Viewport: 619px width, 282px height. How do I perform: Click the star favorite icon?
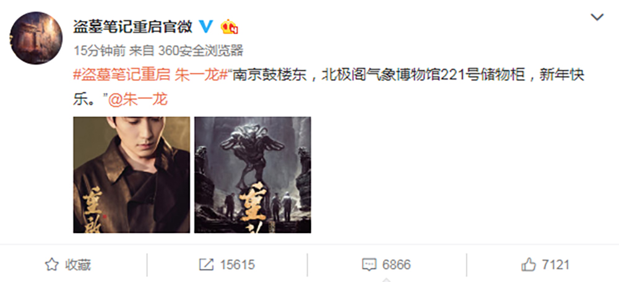tap(52, 265)
